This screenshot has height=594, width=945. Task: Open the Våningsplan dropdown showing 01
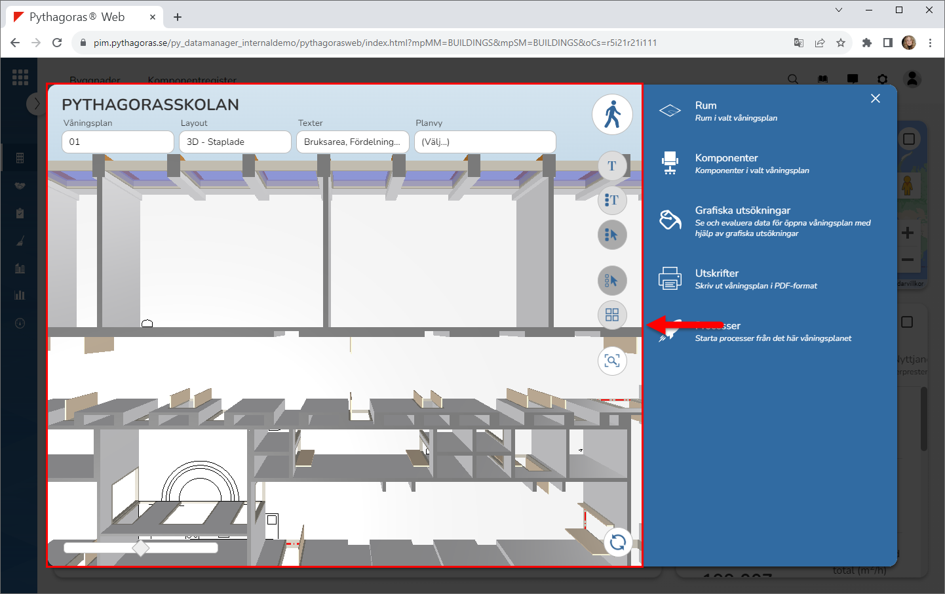[118, 142]
